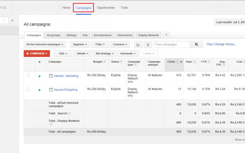Click the Clicks column help icon
The width and height of the screenshot is (245, 153).
tap(177, 62)
